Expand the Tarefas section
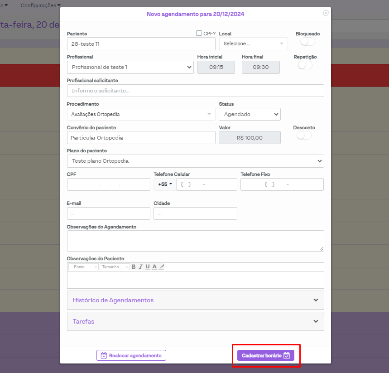 point(195,321)
